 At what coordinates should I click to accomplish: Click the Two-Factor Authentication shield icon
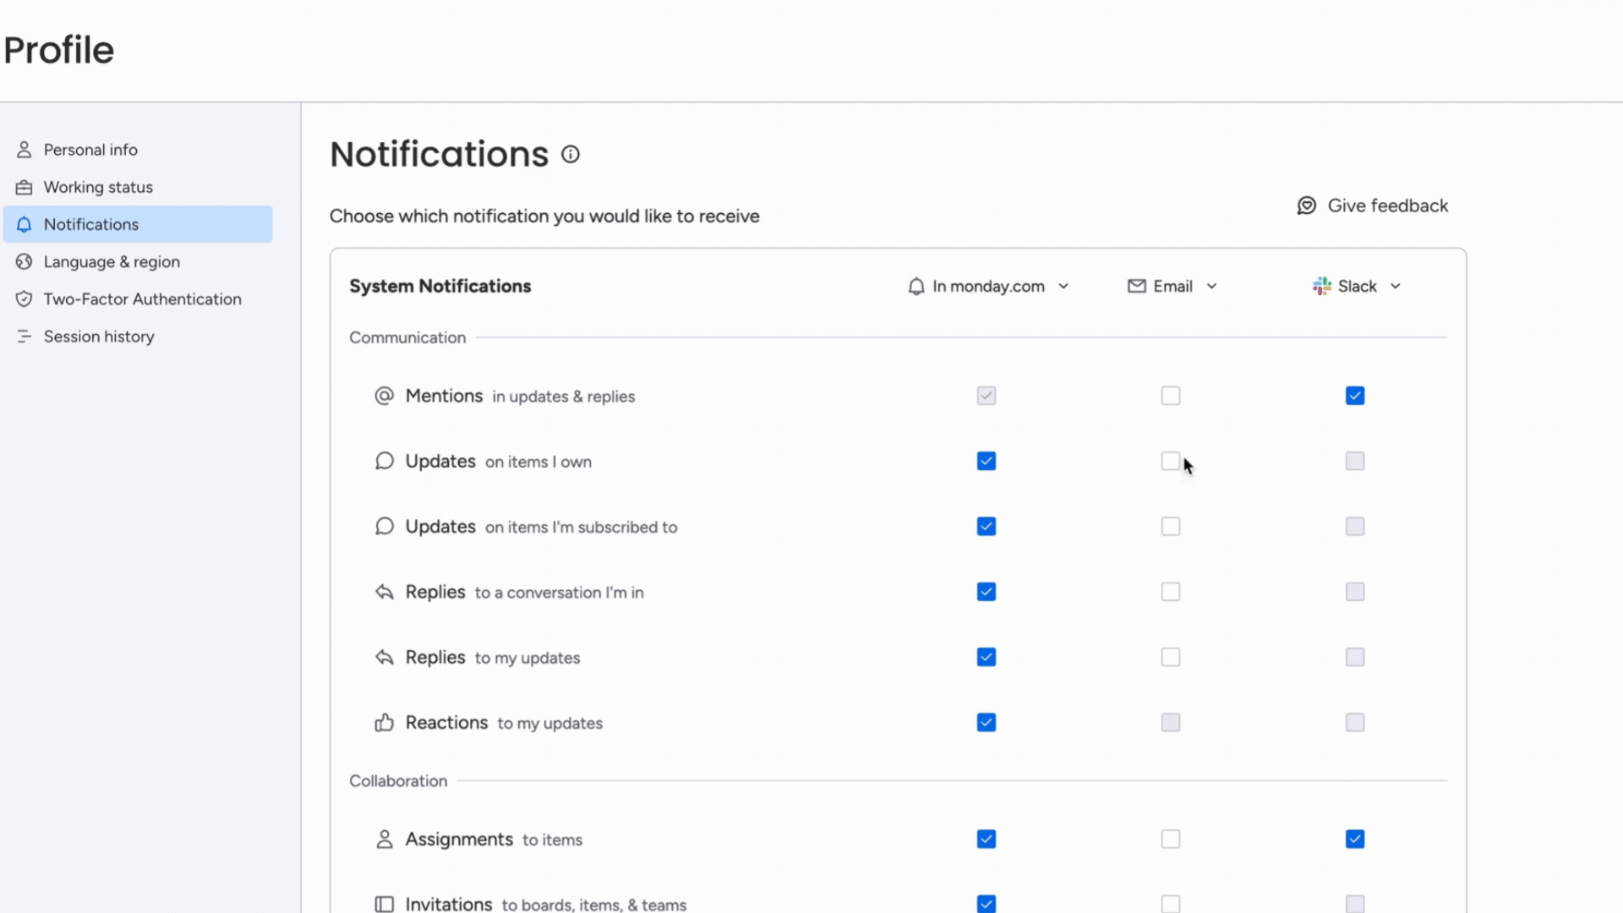pyautogui.click(x=24, y=298)
